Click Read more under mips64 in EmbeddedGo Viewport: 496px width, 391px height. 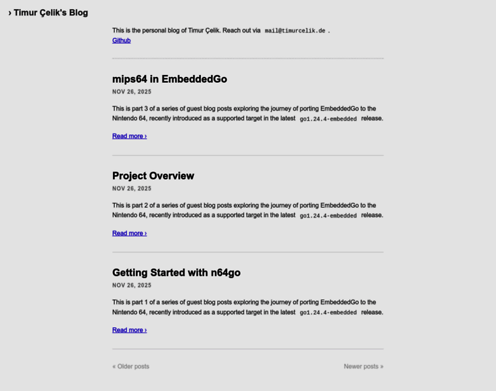(129, 136)
